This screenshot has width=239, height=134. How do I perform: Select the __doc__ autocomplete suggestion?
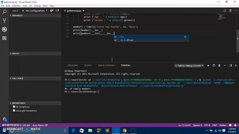151,37
